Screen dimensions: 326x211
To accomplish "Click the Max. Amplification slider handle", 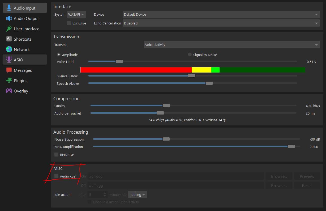I will (x=291, y=146).
